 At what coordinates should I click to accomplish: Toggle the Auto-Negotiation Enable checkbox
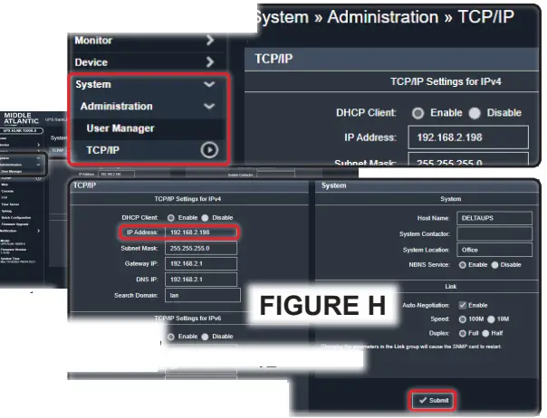click(462, 305)
